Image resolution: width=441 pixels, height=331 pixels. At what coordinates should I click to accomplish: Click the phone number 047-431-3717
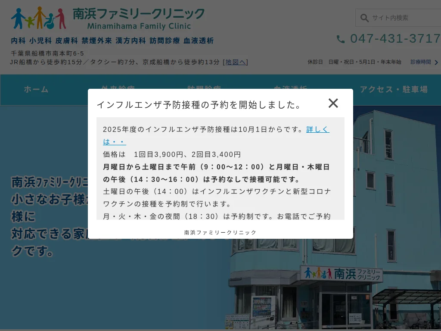pos(395,38)
